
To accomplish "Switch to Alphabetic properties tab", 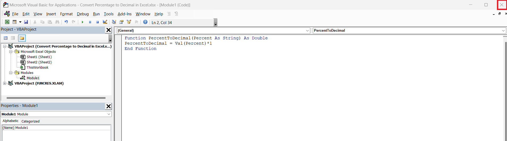I will (x=11, y=121).
